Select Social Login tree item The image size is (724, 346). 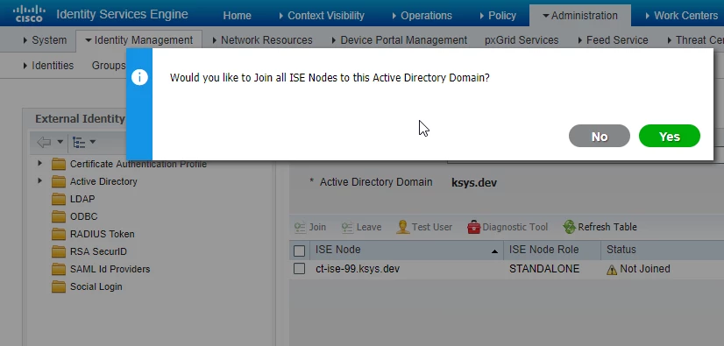pyautogui.click(x=96, y=286)
